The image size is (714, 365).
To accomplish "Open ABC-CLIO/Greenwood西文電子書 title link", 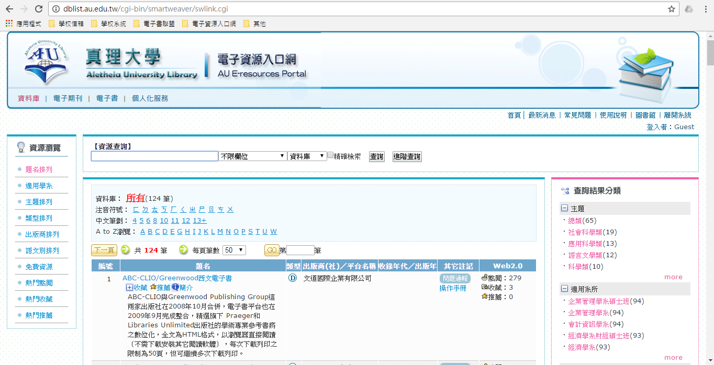I will tap(177, 278).
